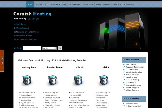Click the Reseller Starter server icon

(x=52, y=80)
